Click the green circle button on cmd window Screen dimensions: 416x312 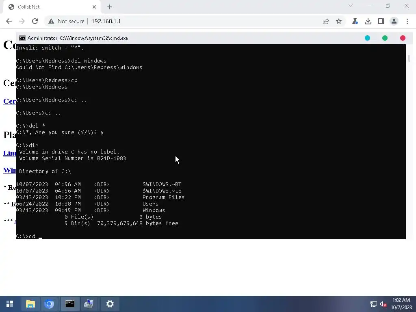[x=385, y=38]
